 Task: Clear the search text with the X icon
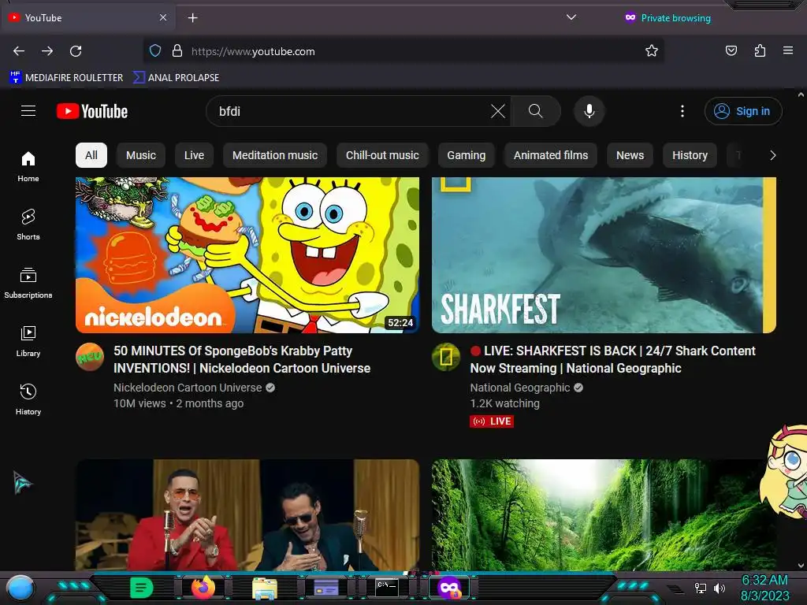click(x=498, y=111)
